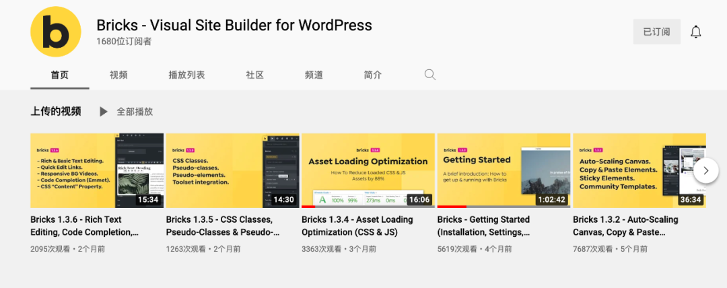Screen dimensions: 727x288
Task: Click the channel name Bricks - Visual Site Builder
Action: pyautogui.click(x=234, y=25)
